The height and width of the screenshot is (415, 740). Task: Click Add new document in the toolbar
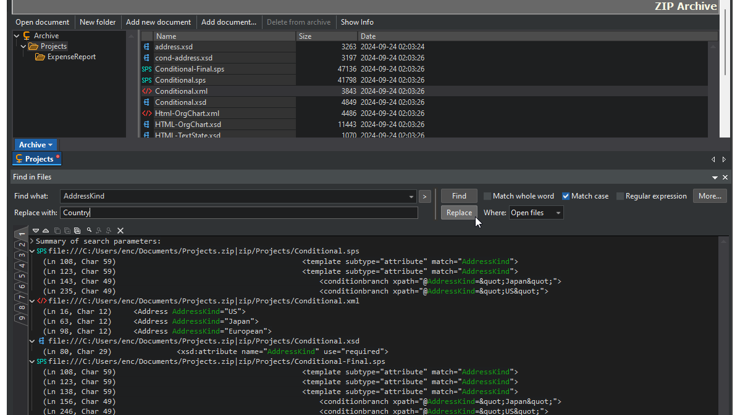pos(159,22)
